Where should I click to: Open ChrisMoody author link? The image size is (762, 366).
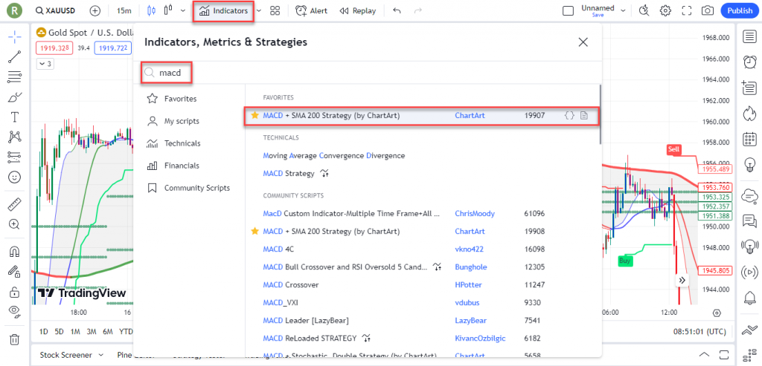(x=475, y=213)
